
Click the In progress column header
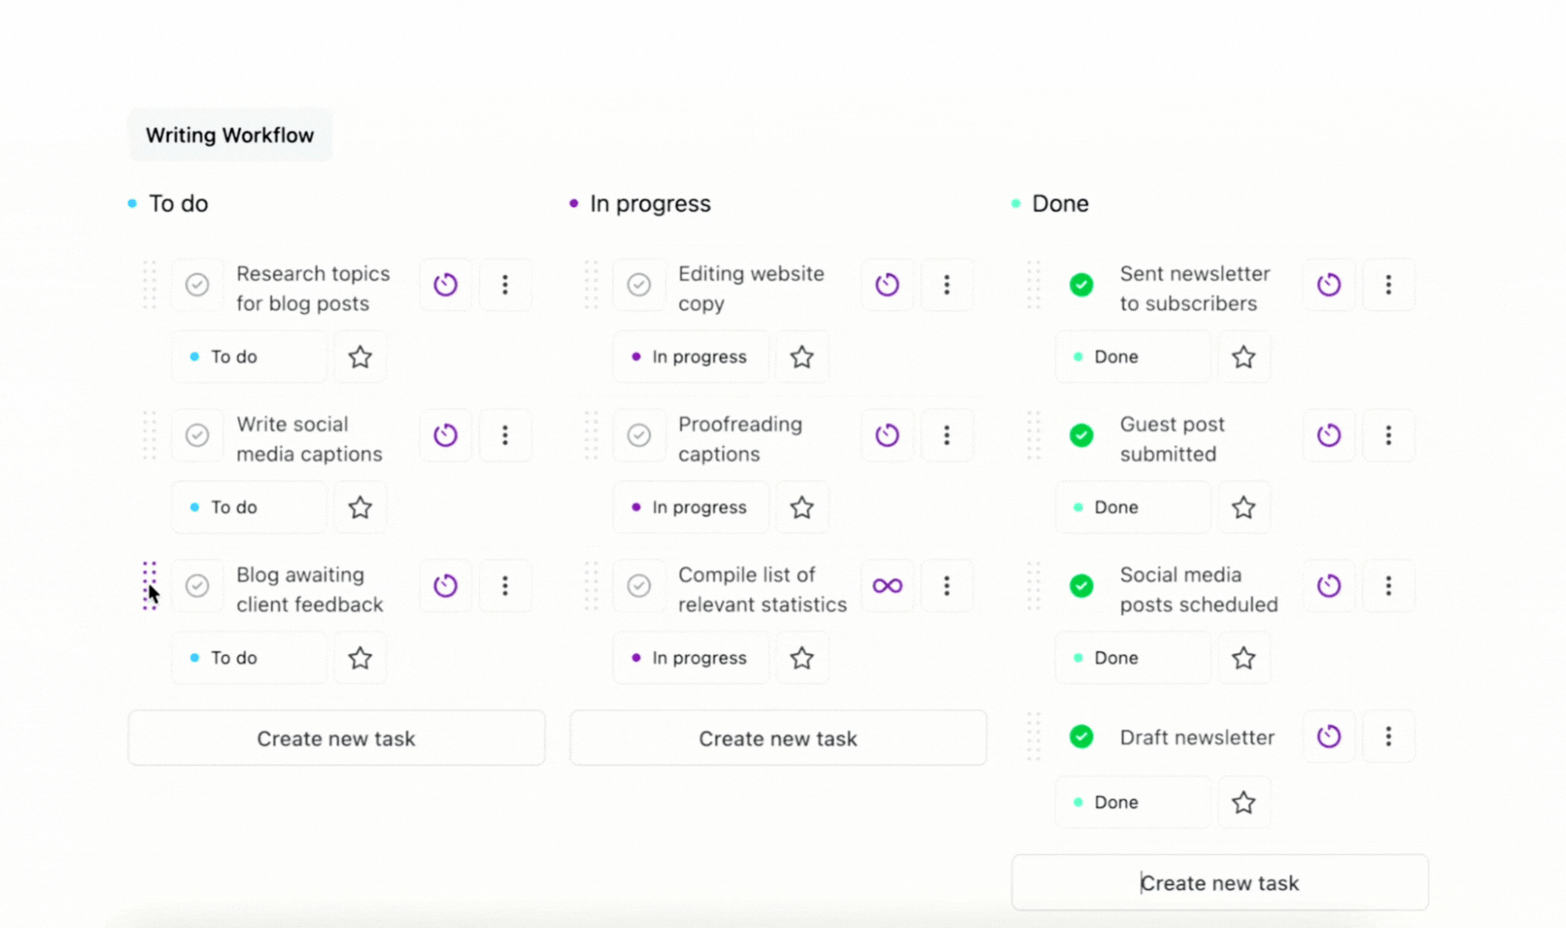coord(650,203)
